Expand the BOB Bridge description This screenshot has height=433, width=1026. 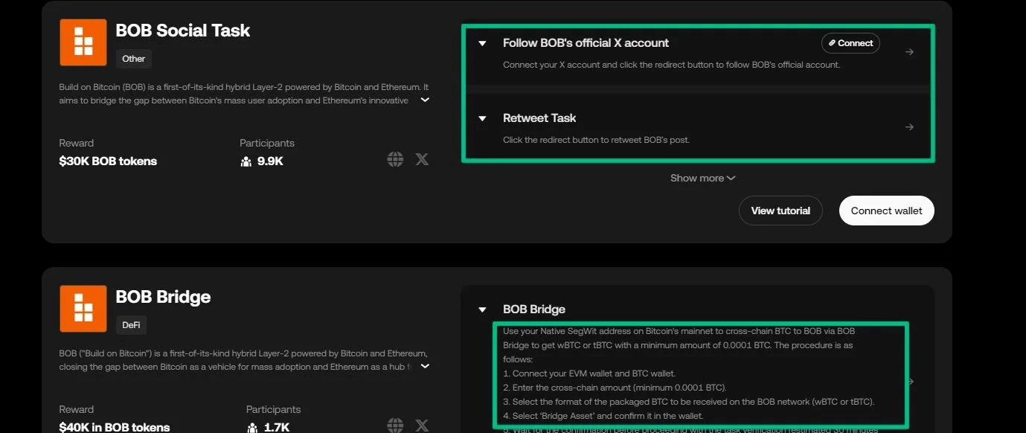[x=425, y=366]
